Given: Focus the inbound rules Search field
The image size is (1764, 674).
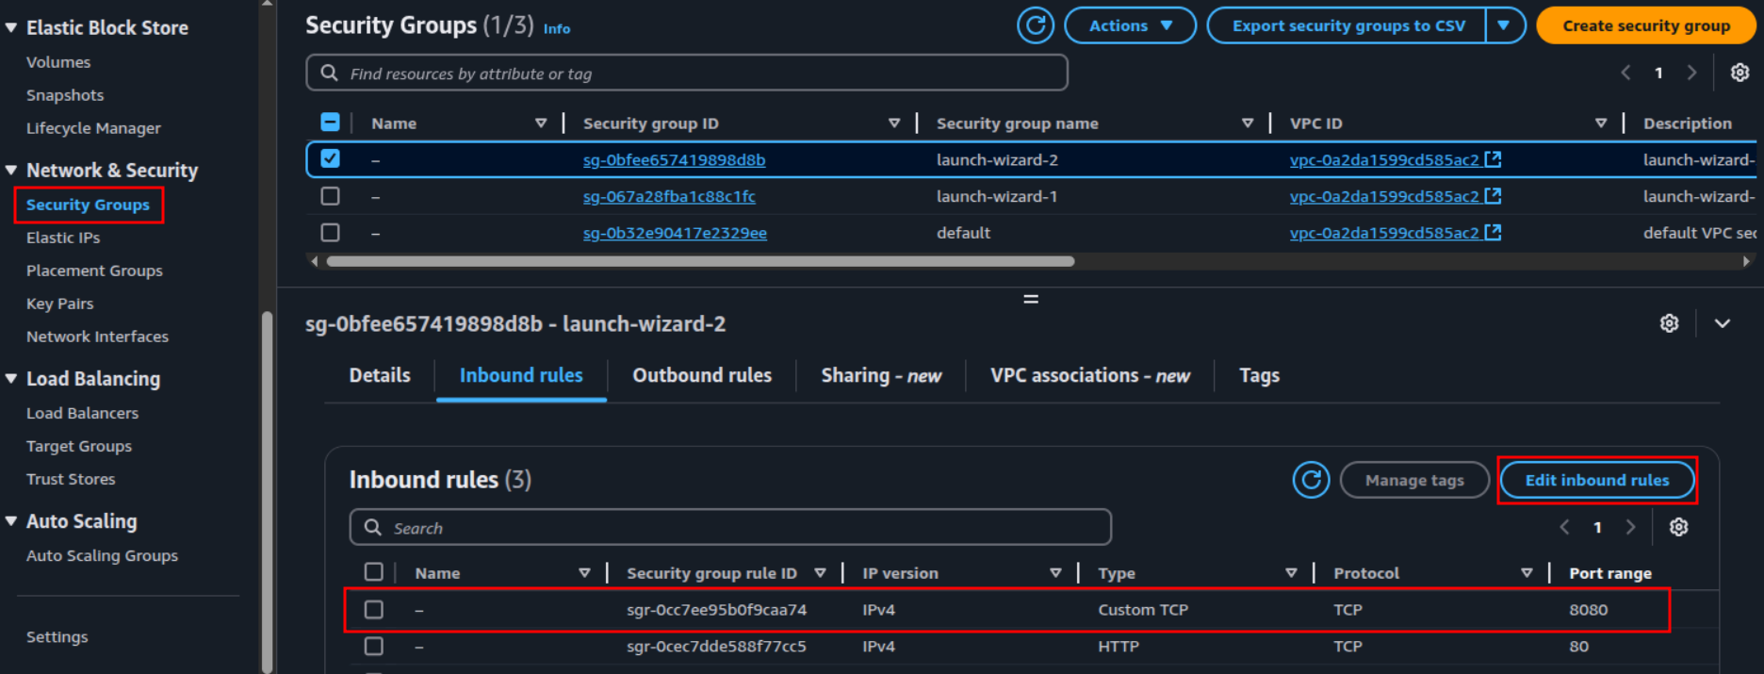Looking at the screenshot, I should (730, 527).
